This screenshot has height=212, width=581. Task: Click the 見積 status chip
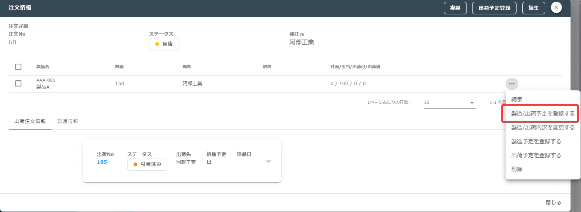click(164, 44)
